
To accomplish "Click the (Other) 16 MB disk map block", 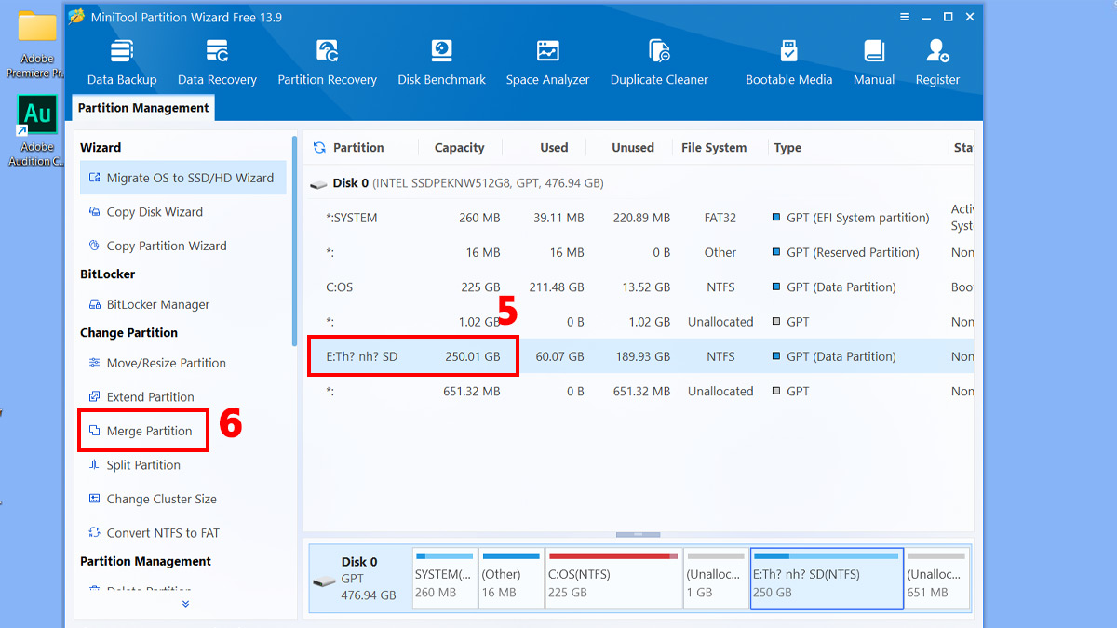I will click(512, 579).
